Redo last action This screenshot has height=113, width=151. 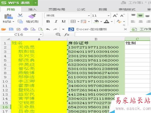coord(55,29)
